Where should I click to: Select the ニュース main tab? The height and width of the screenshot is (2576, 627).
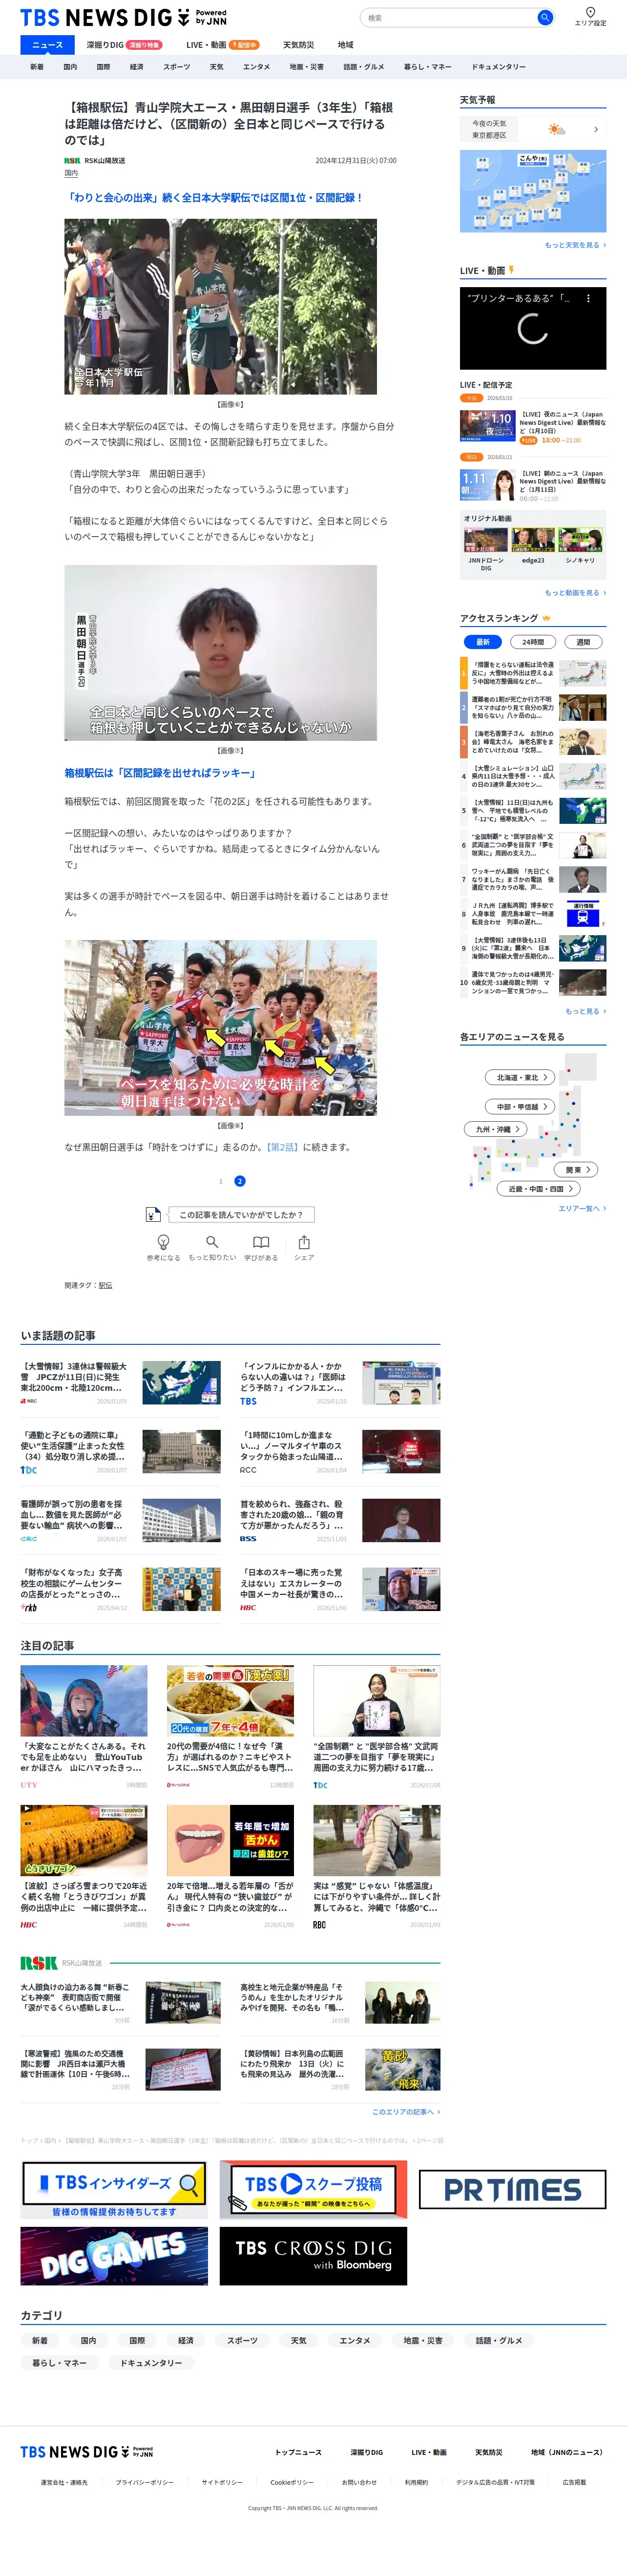click(x=47, y=45)
